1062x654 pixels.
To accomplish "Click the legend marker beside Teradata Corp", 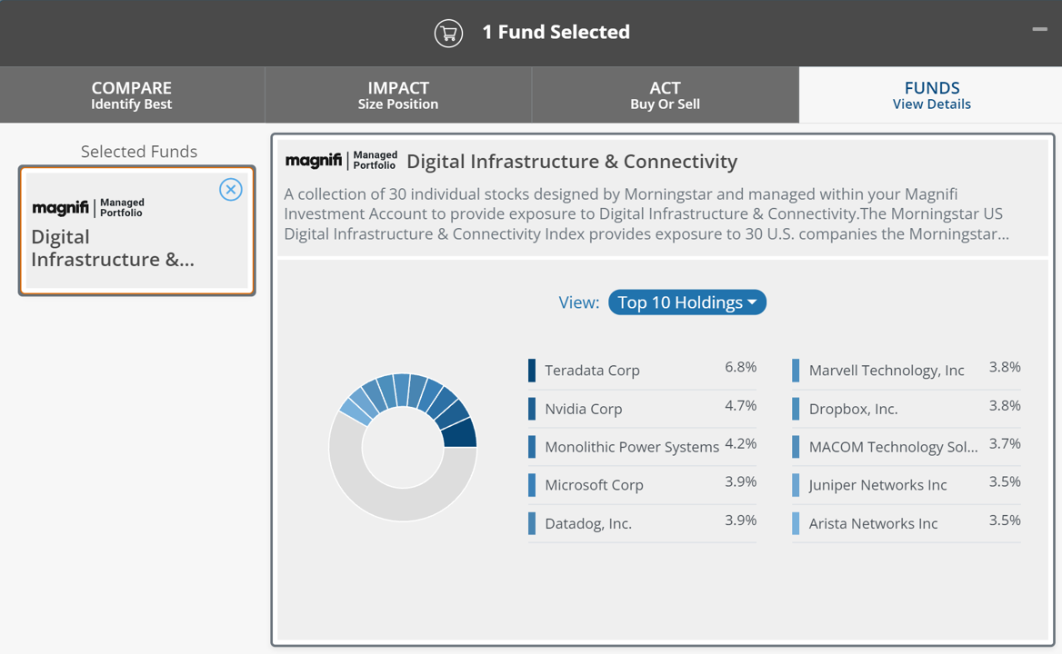I will [x=531, y=370].
